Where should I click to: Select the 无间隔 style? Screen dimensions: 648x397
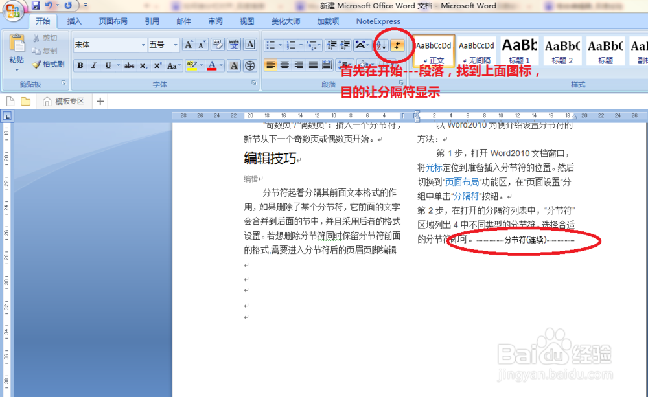[x=476, y=51]
